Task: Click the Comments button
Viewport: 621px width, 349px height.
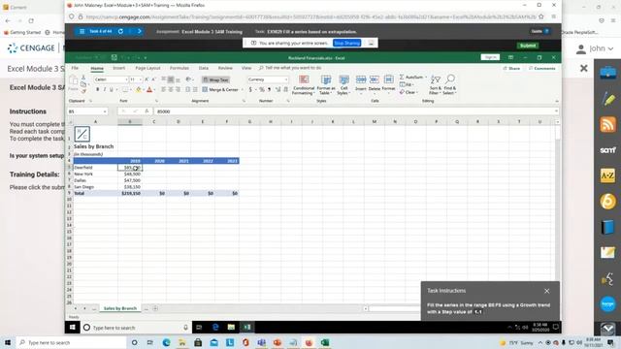Action: [541, 69]
